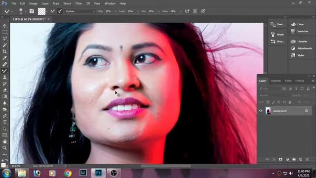Select the Blur tool

coord(4,103)
